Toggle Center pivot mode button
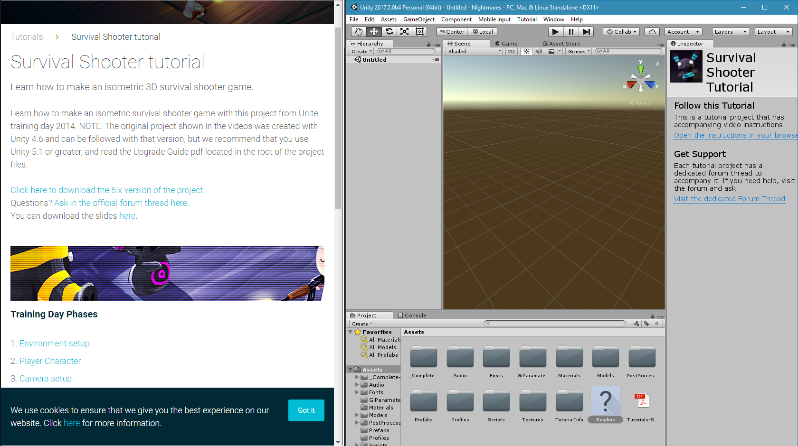Image resolution: width=798 pixels, height=446 pixels. 452,32
